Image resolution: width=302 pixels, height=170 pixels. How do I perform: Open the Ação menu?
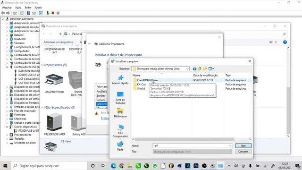click(18, 8)
